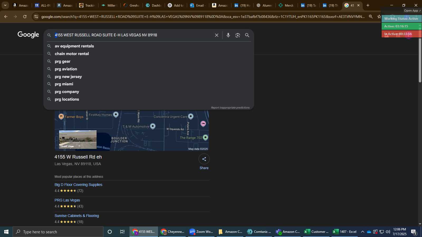Viewport: 422px width, 237px height.
Task: Click the browser address bar URL
Action: tap(203, 17)
